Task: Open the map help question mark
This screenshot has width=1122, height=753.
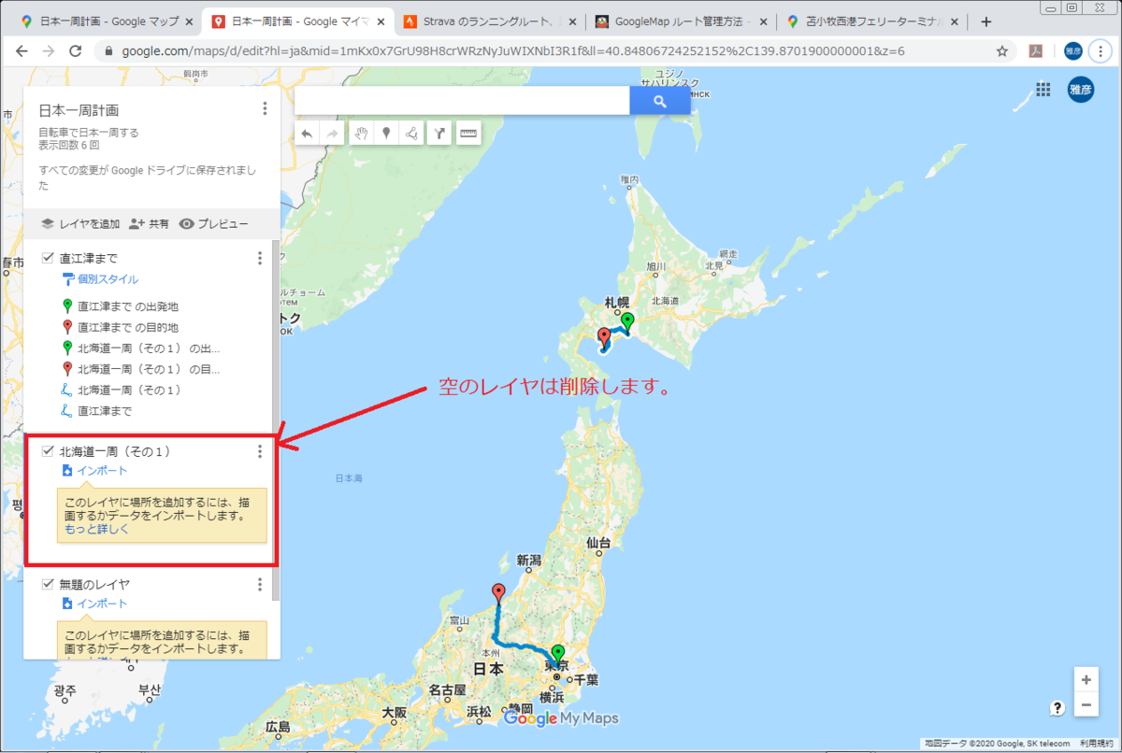Action: point(1057,707)
